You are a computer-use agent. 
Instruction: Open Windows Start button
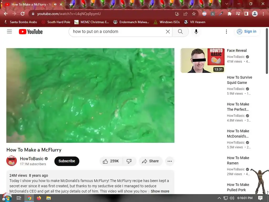[7, 198]
